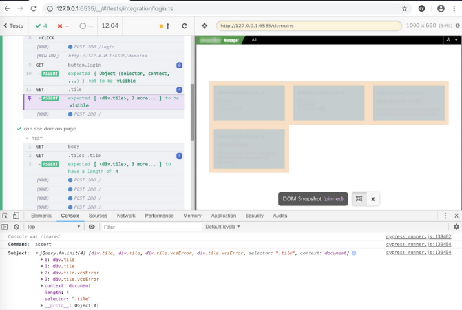462x310 pixels.
Task: Clear the console with the clear icon
Action: 17,227
